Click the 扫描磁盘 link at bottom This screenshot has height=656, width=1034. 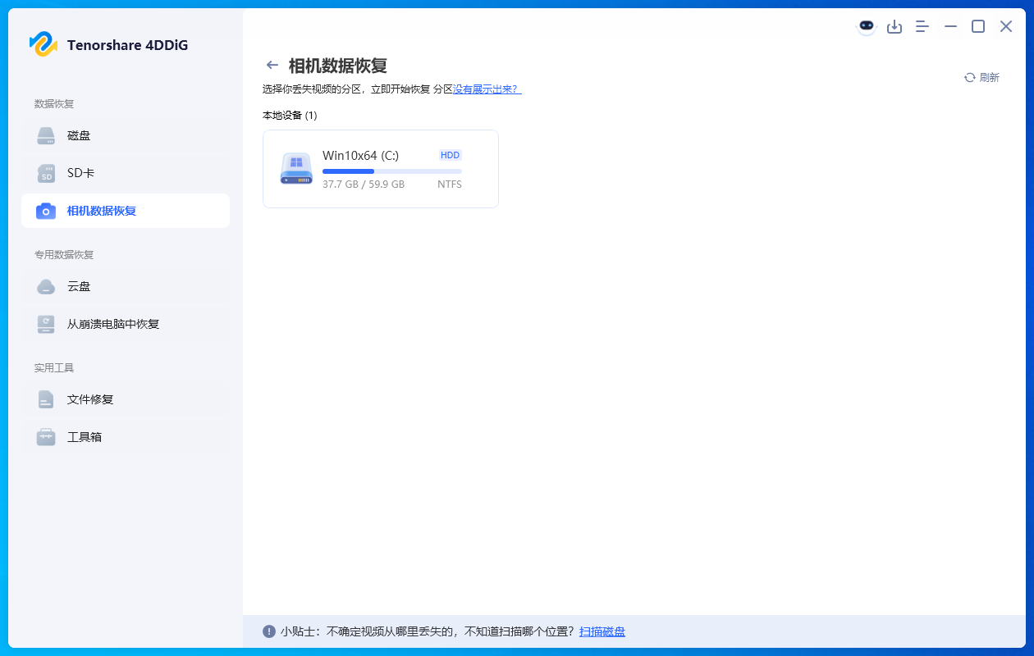[x=602, y=631]
